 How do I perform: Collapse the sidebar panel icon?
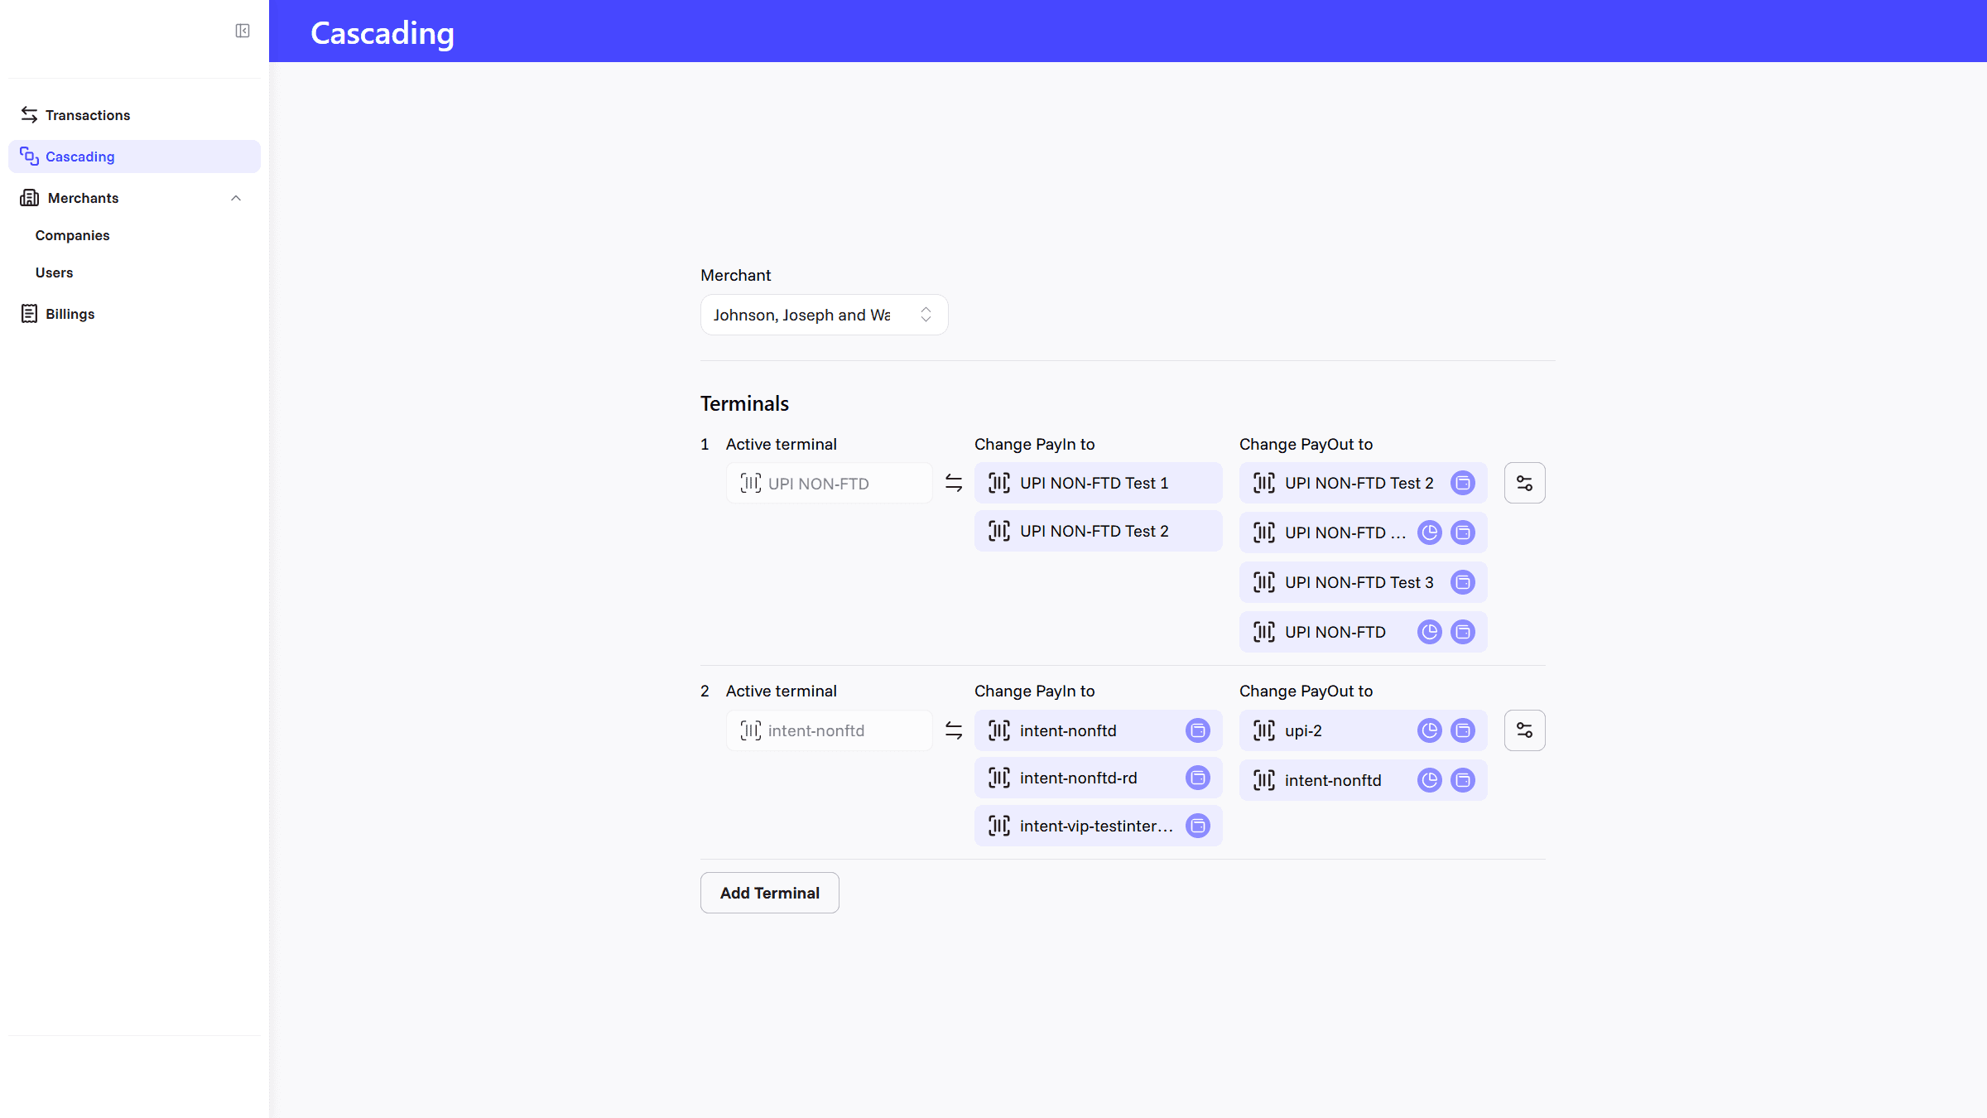coord(243,31)
